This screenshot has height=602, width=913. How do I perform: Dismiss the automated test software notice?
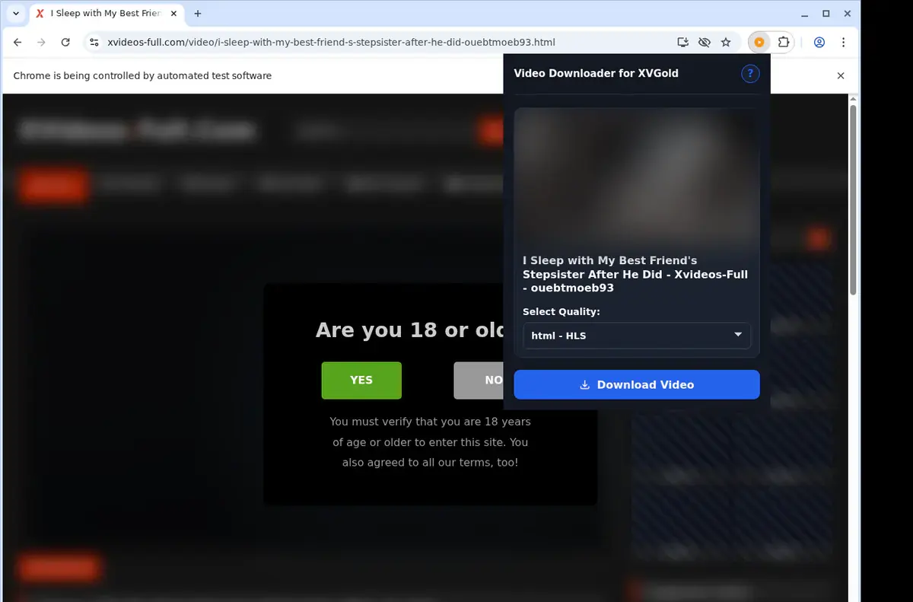[x=841, y=75]
